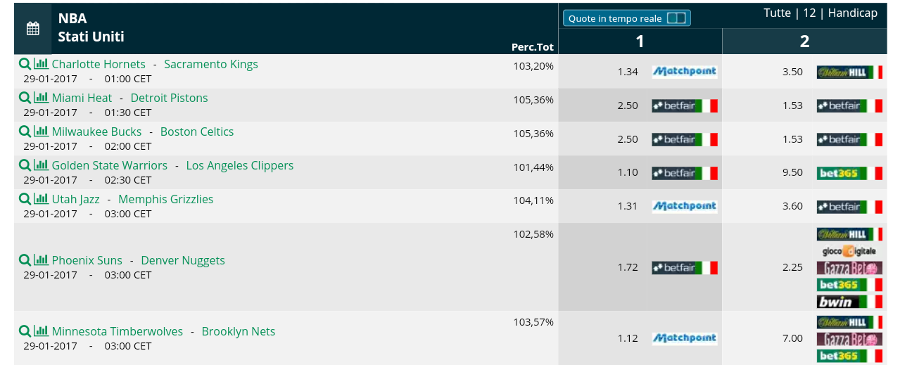The height and width of the screenshot is (365, 900).
Task: Open magnifier search icon for Charlotte Hornets match
Action: tap(25, 64)
